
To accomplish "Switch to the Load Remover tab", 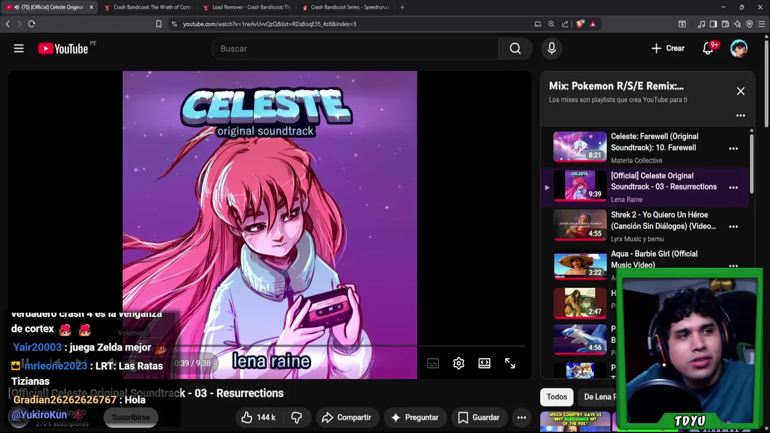I will point(247,7).
